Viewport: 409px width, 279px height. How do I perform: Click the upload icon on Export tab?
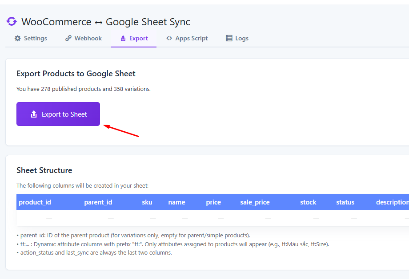tap(123, 39)
